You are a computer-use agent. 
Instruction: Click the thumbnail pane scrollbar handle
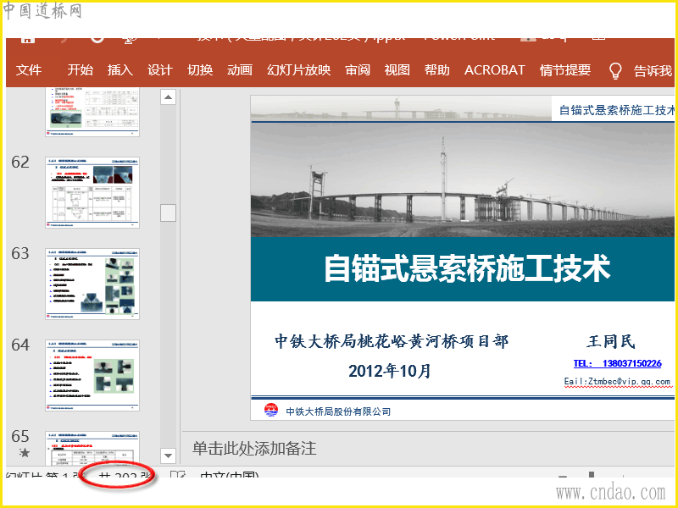coord(168,213)
